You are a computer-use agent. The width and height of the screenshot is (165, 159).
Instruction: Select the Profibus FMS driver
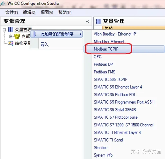(x=104, y=72)
